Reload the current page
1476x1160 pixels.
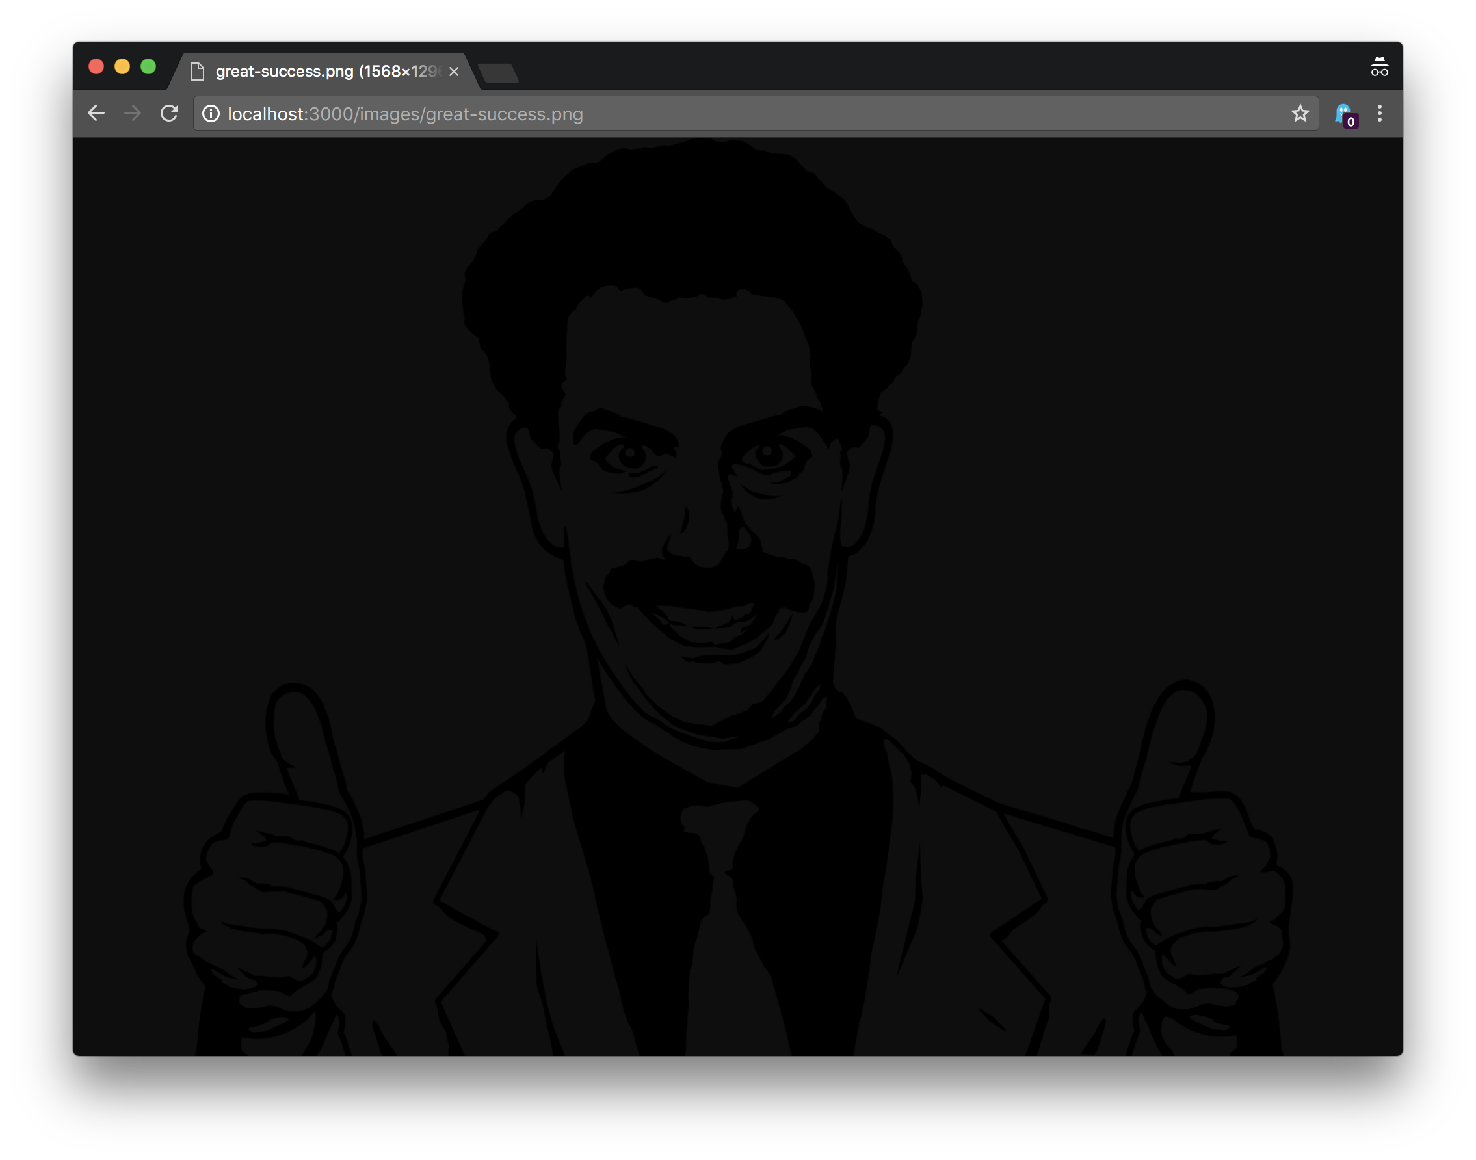click(169, 113)
